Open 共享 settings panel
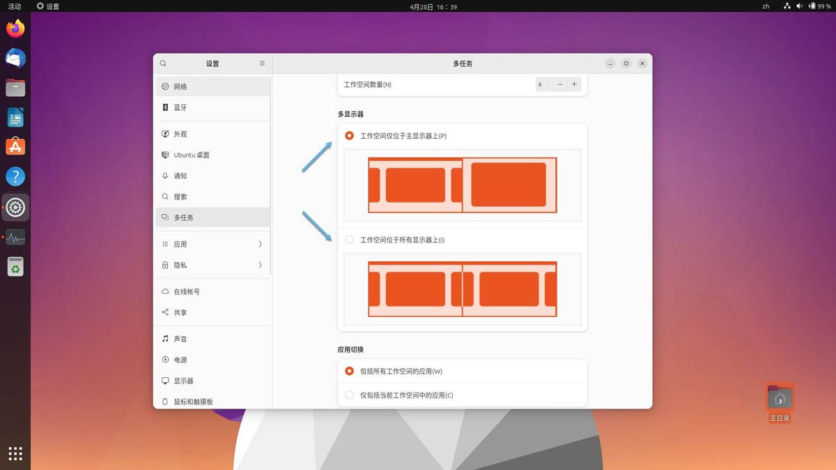The height and width of the screenshot is (470, 836). click(x=212, y=313)
